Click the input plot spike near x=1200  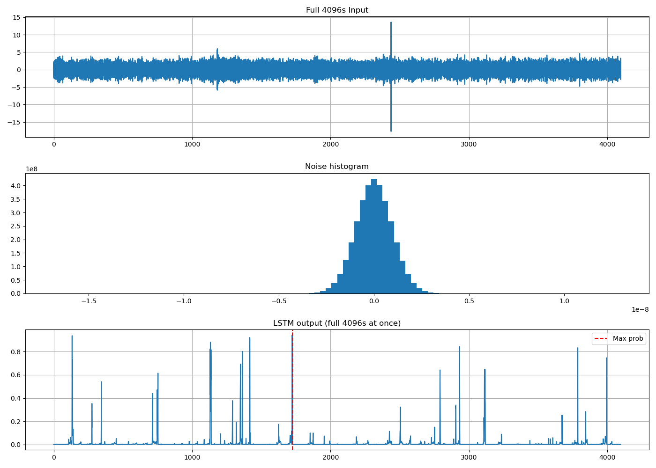pyautogui.click(x=217, y=69)
